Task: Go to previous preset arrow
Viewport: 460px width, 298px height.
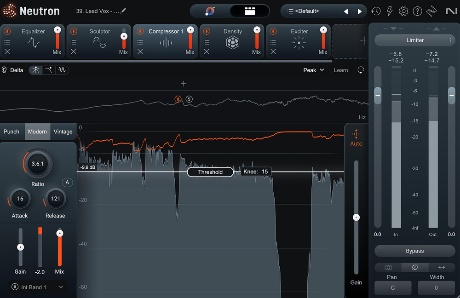Action: 346,11
